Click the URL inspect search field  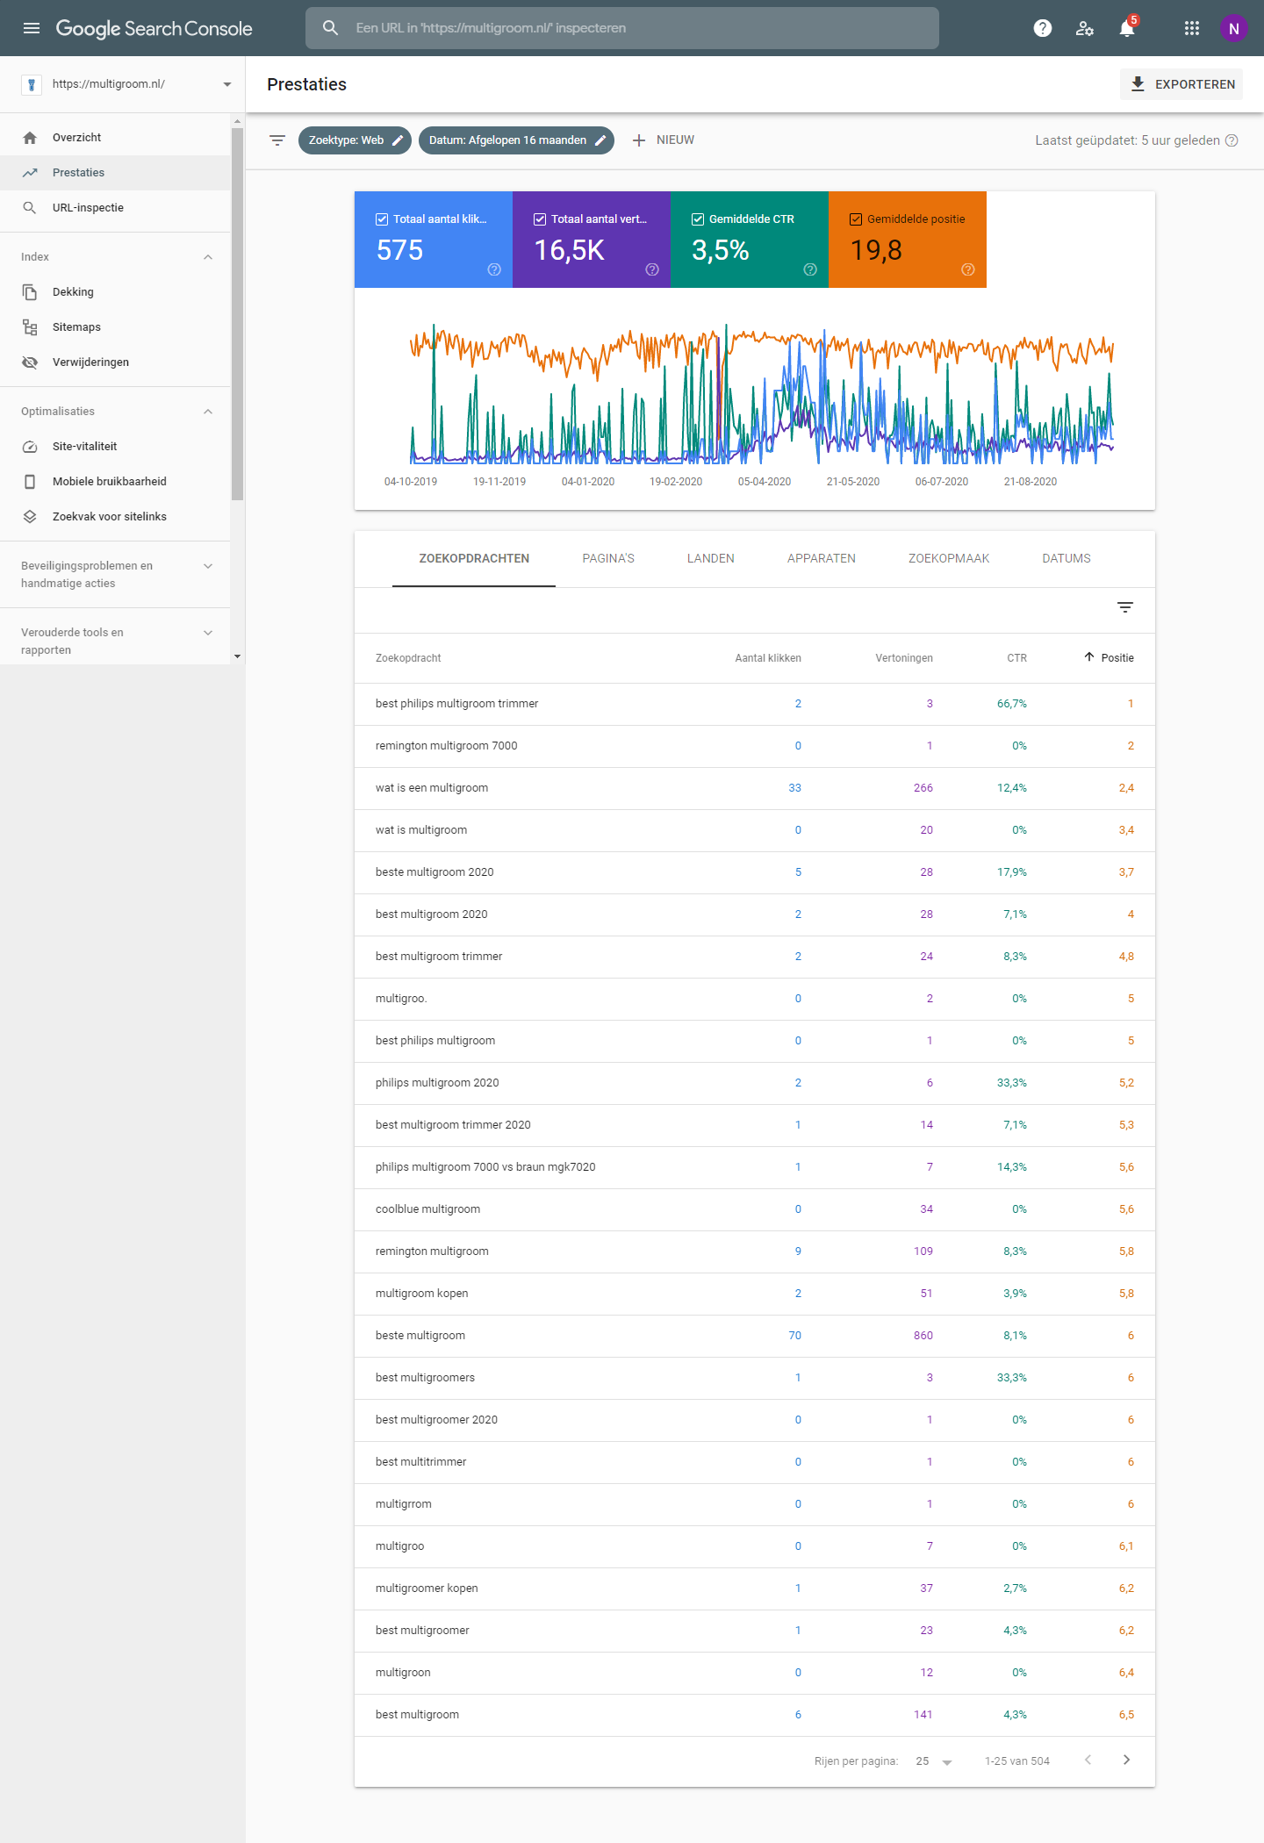tap(622, 28)
